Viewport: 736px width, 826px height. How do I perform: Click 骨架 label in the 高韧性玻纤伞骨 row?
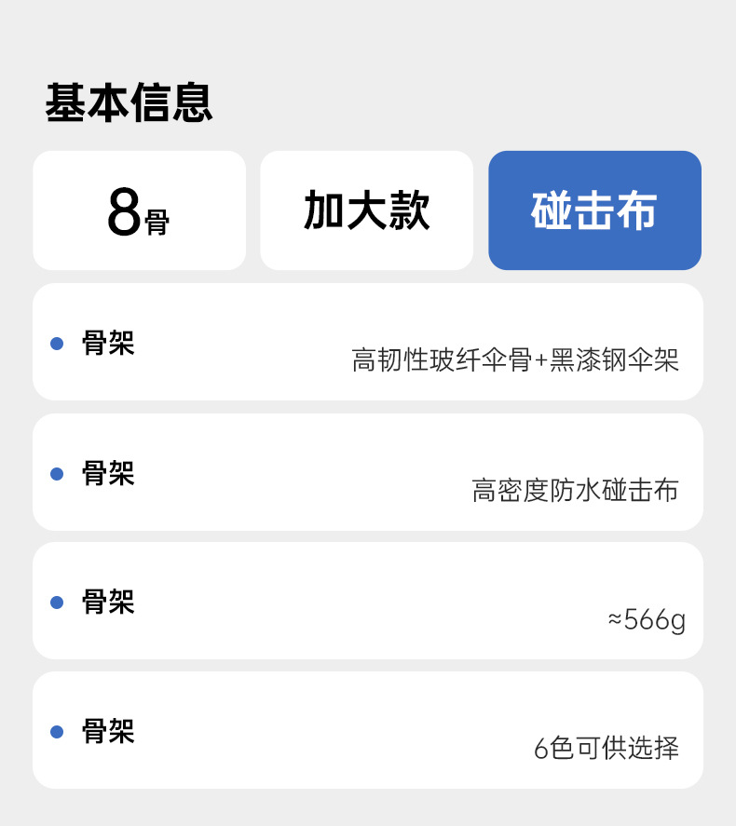point(108,344)
